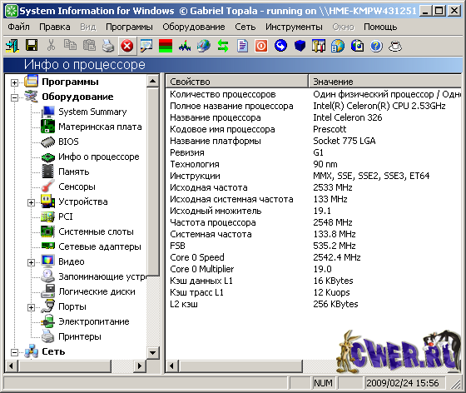Open the Файл menu
466x393 pixels.
click(x=18, y=27)
